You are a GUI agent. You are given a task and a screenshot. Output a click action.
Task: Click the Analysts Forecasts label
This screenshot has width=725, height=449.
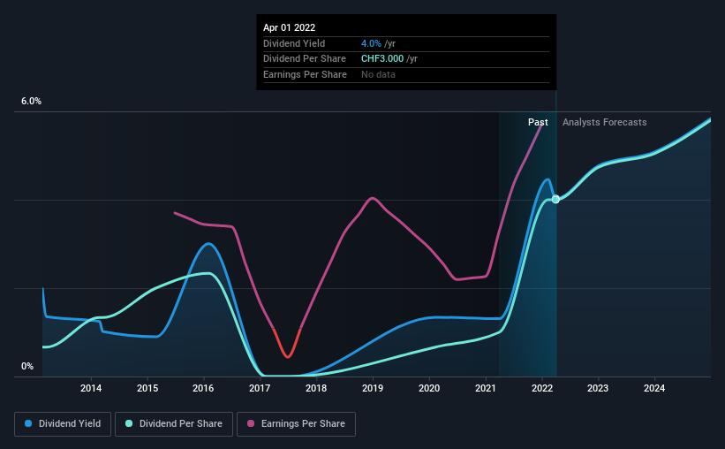pos(605,122)
